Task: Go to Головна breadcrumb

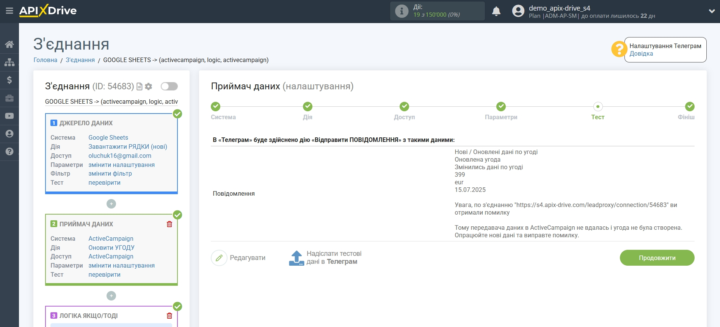Action: pos(45,60)
